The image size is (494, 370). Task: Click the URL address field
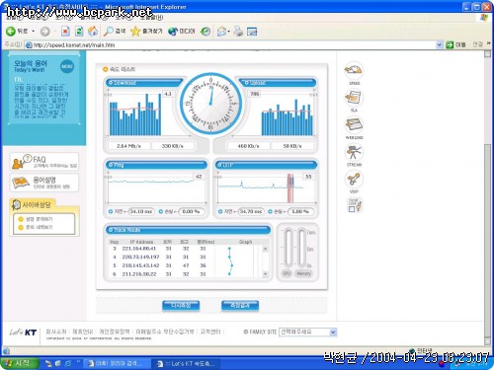230,44
